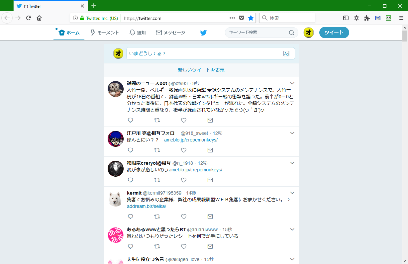Open ameblo.jp link in 独眼竜creryo! tweet

click(195, 170)
